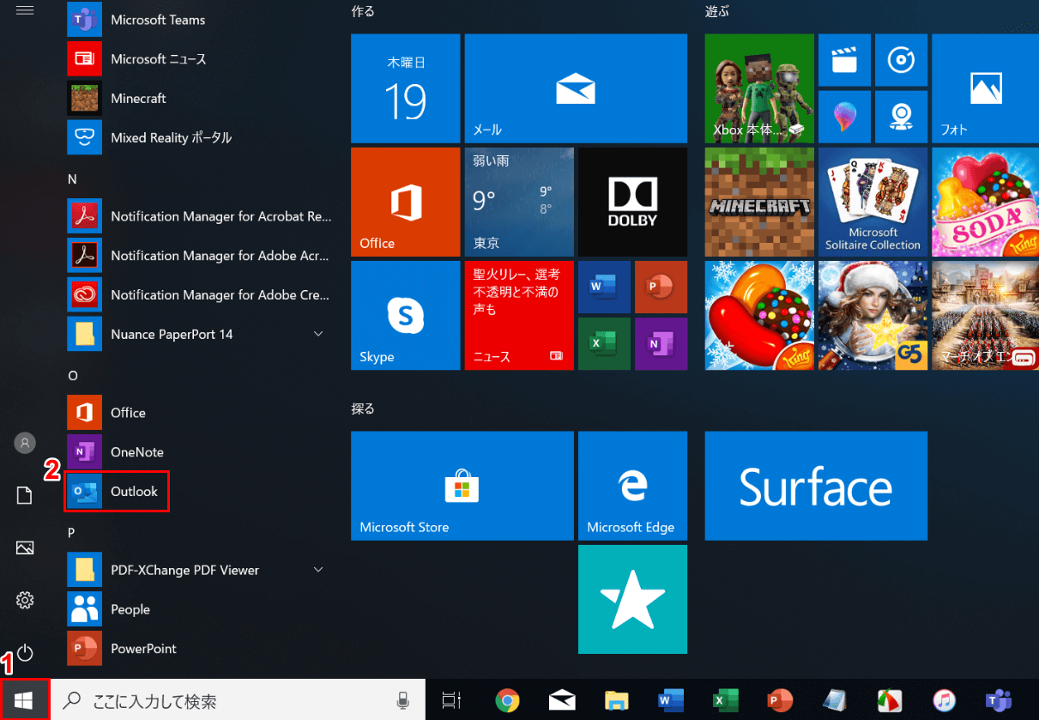This screenshot has height=720, width=1039.
Task: Open the orange Office tile
Action: click(x=406, y=202)
